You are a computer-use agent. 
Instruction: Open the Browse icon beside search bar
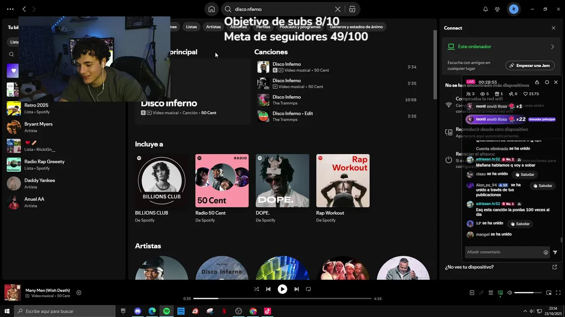(x=352, y=9)
